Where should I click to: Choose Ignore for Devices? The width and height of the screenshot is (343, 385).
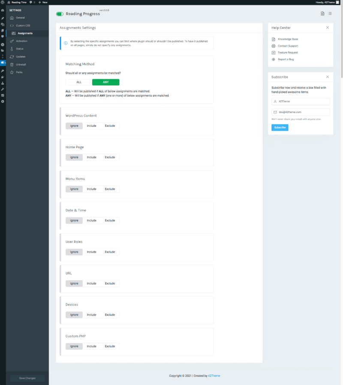click(x=74, y=315)
